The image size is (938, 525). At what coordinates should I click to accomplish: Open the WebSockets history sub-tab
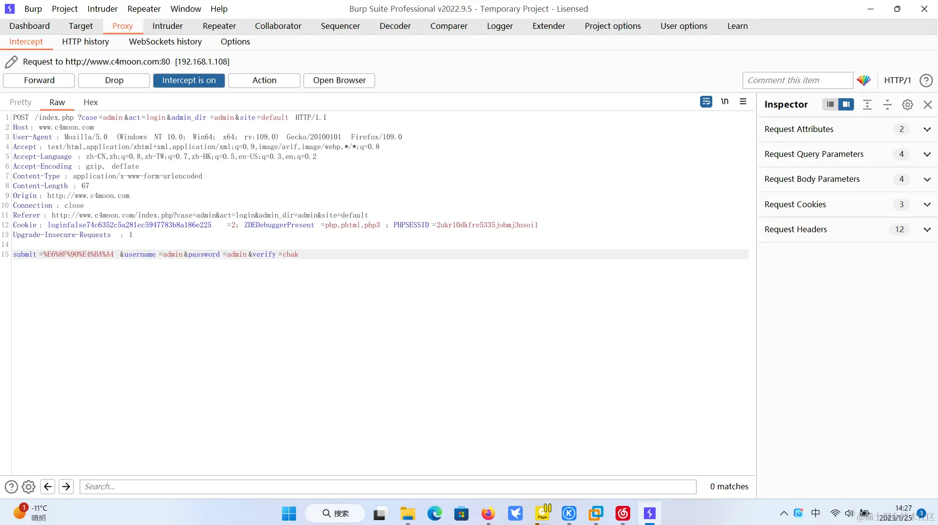165,42
